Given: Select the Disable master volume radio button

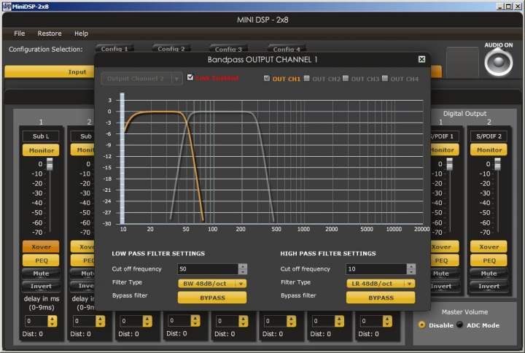Looking at the screenshot, I should 422,325.
